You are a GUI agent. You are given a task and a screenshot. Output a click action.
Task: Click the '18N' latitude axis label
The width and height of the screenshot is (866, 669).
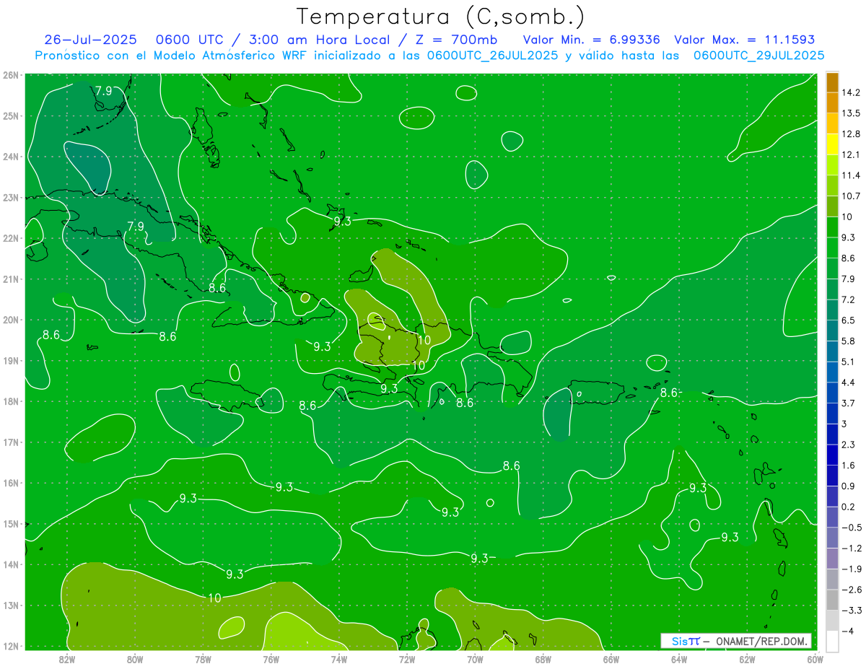coord(11,401)
